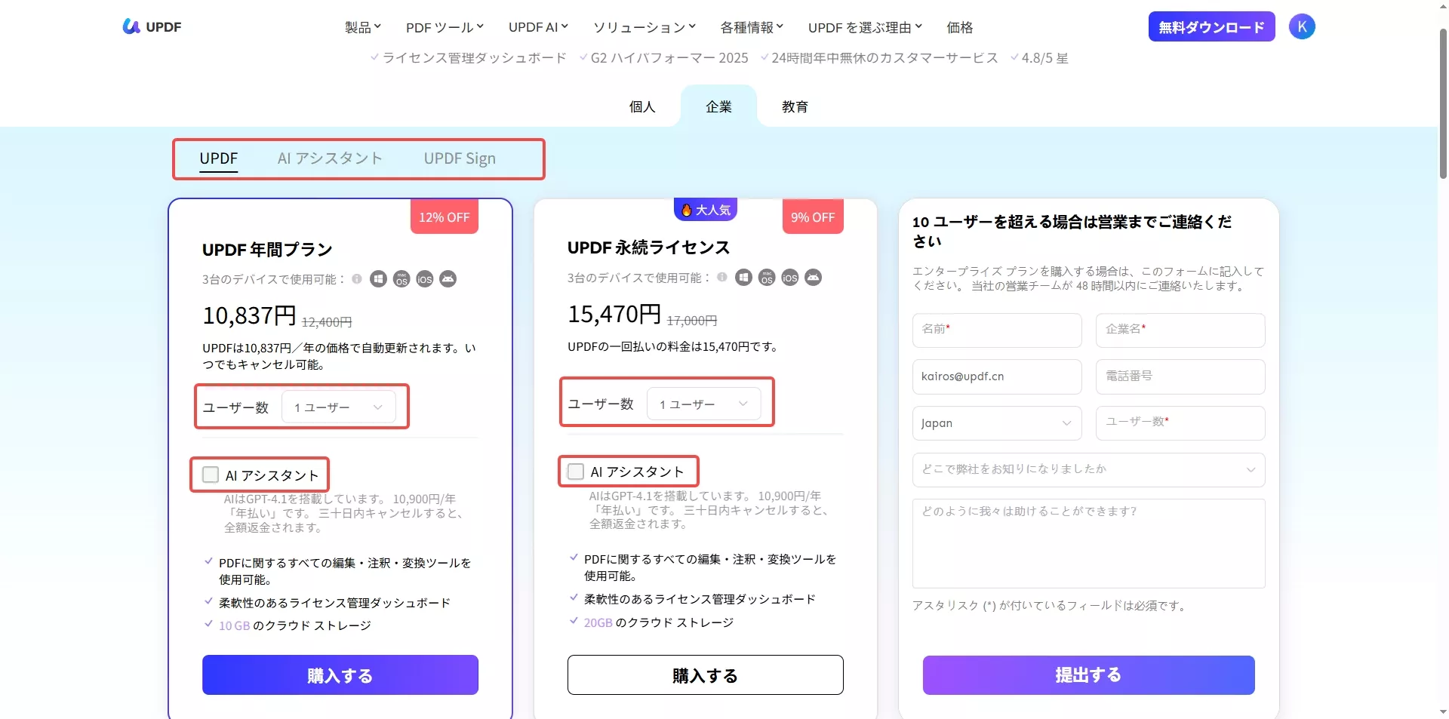The height and width of the screenshot is (719, 1449).
Task: Click the struck-through 12,400円 price
Action: click(327, 322)
